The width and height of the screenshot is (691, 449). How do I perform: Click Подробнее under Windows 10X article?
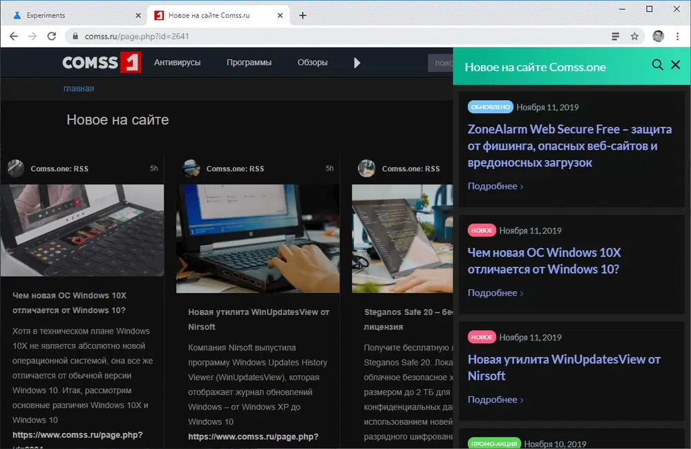(x=495, y=293)
